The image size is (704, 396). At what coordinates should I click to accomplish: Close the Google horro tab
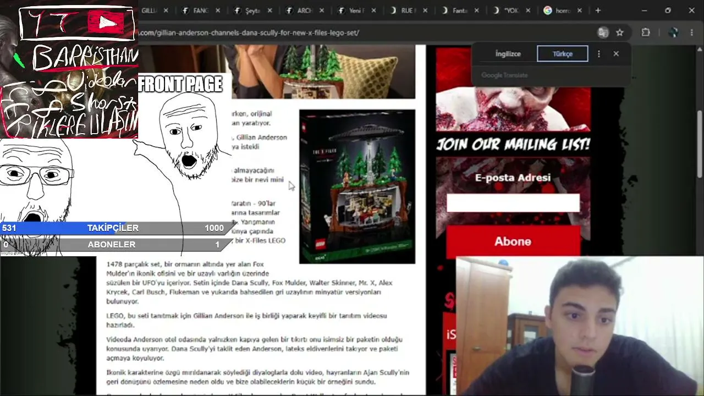click(579, 10)
